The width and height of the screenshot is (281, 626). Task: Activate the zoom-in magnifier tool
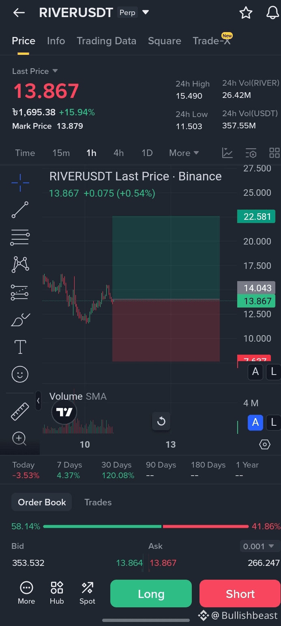click(19, 438)
